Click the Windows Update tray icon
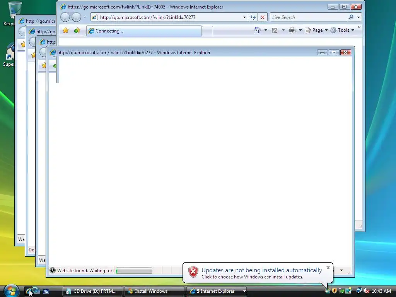 pos(327,291)
